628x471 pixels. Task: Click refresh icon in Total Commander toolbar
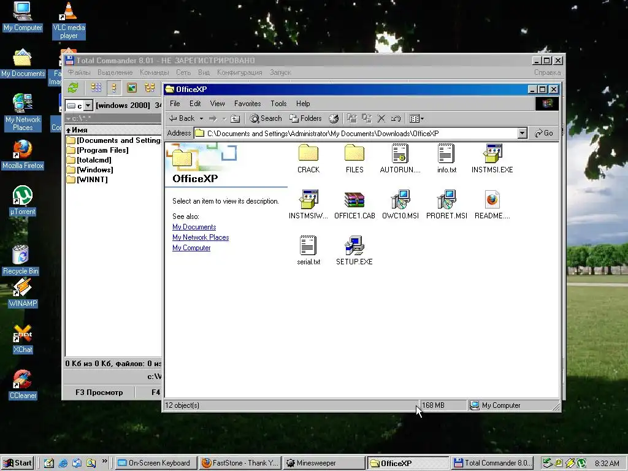pyautogui.click(x=74, y=87)
